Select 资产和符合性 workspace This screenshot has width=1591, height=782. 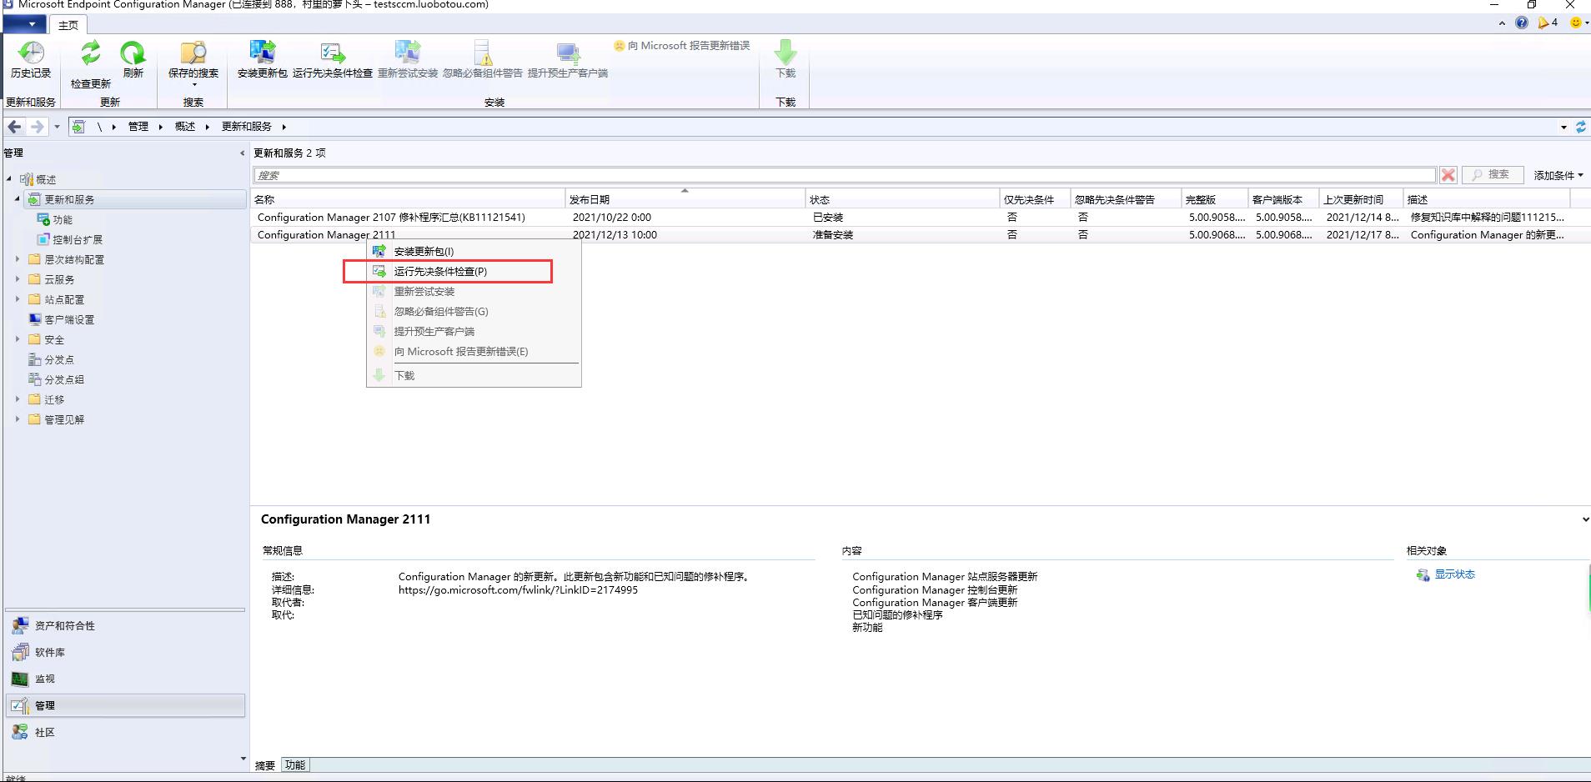point(125,625)
